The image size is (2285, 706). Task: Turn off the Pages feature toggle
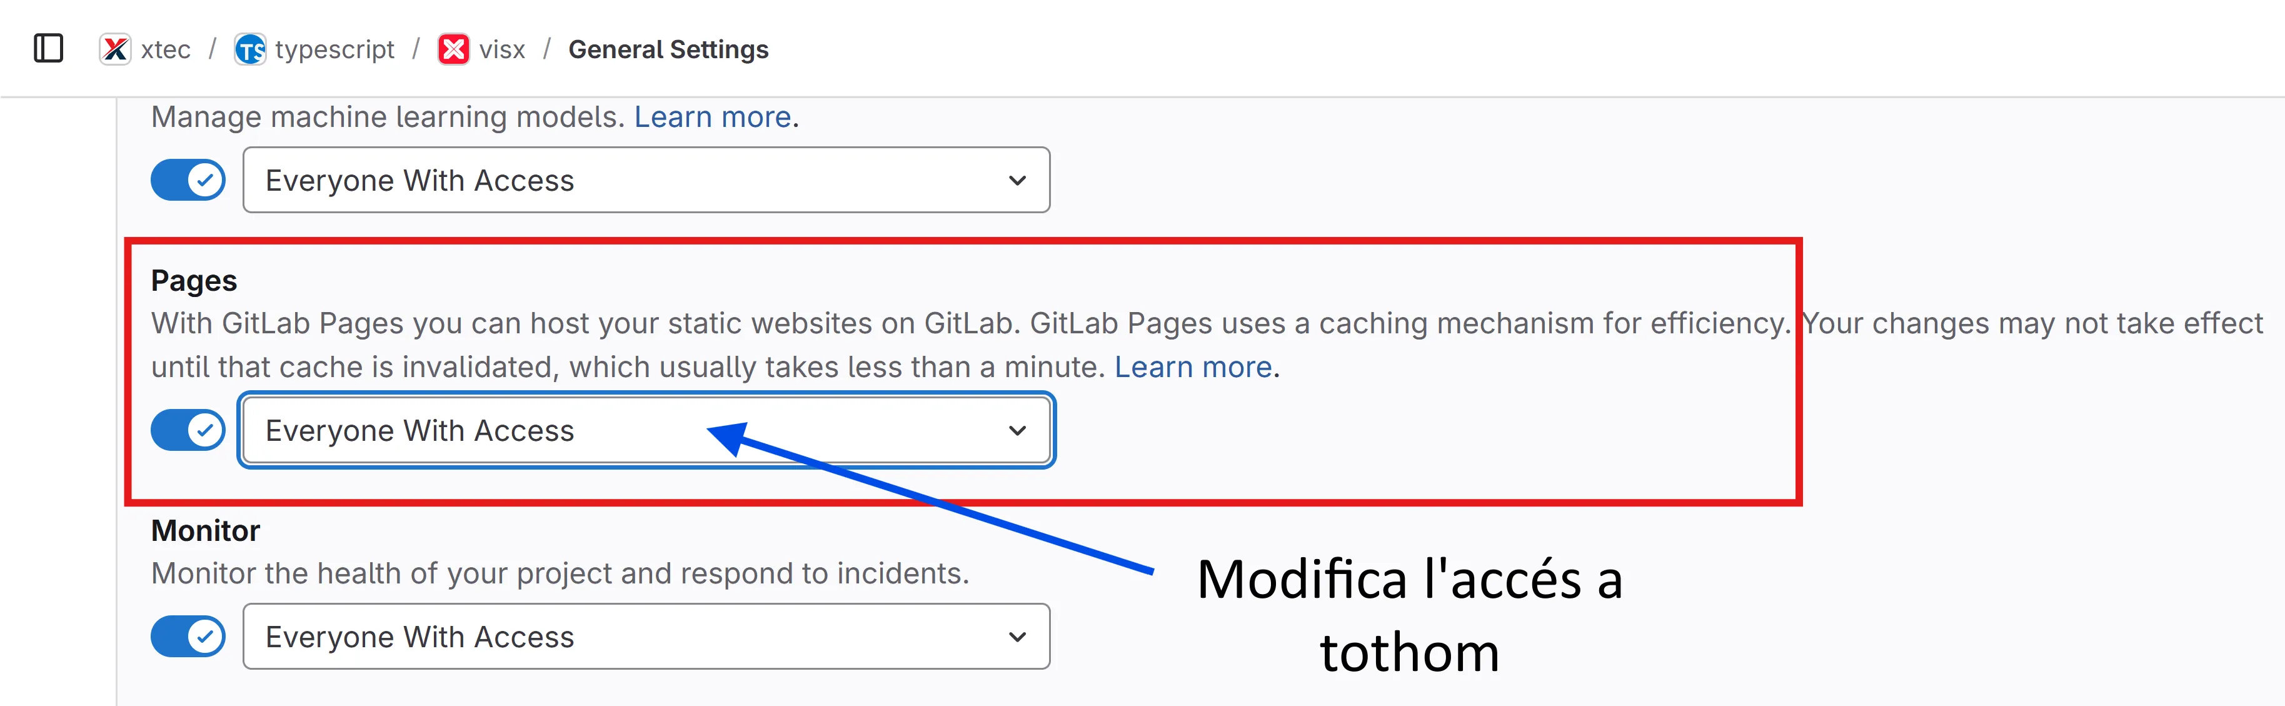188,431
